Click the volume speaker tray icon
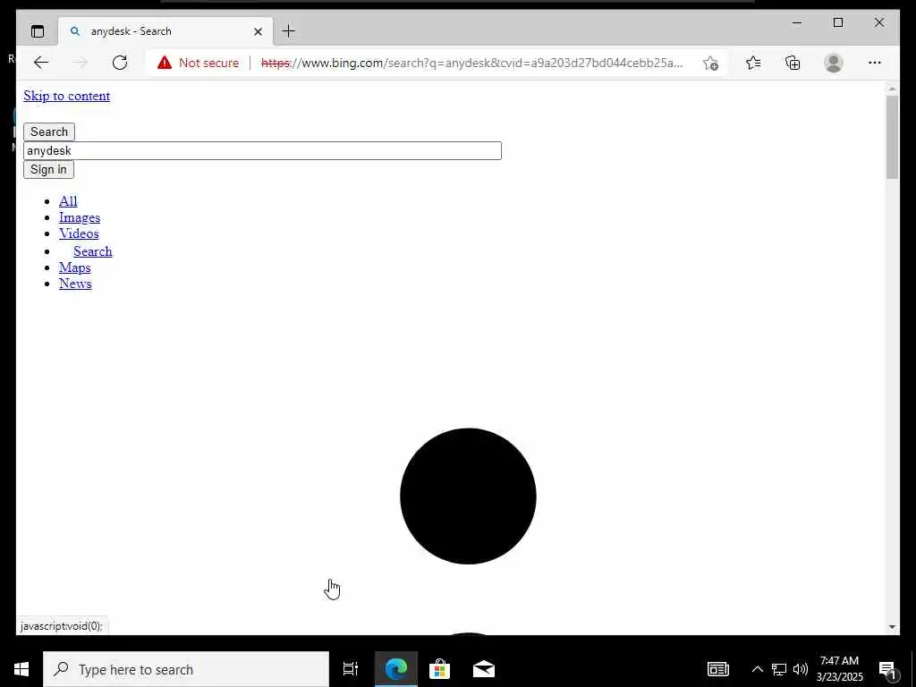This screenshot has width=916, height=687. tap(801, 669)
